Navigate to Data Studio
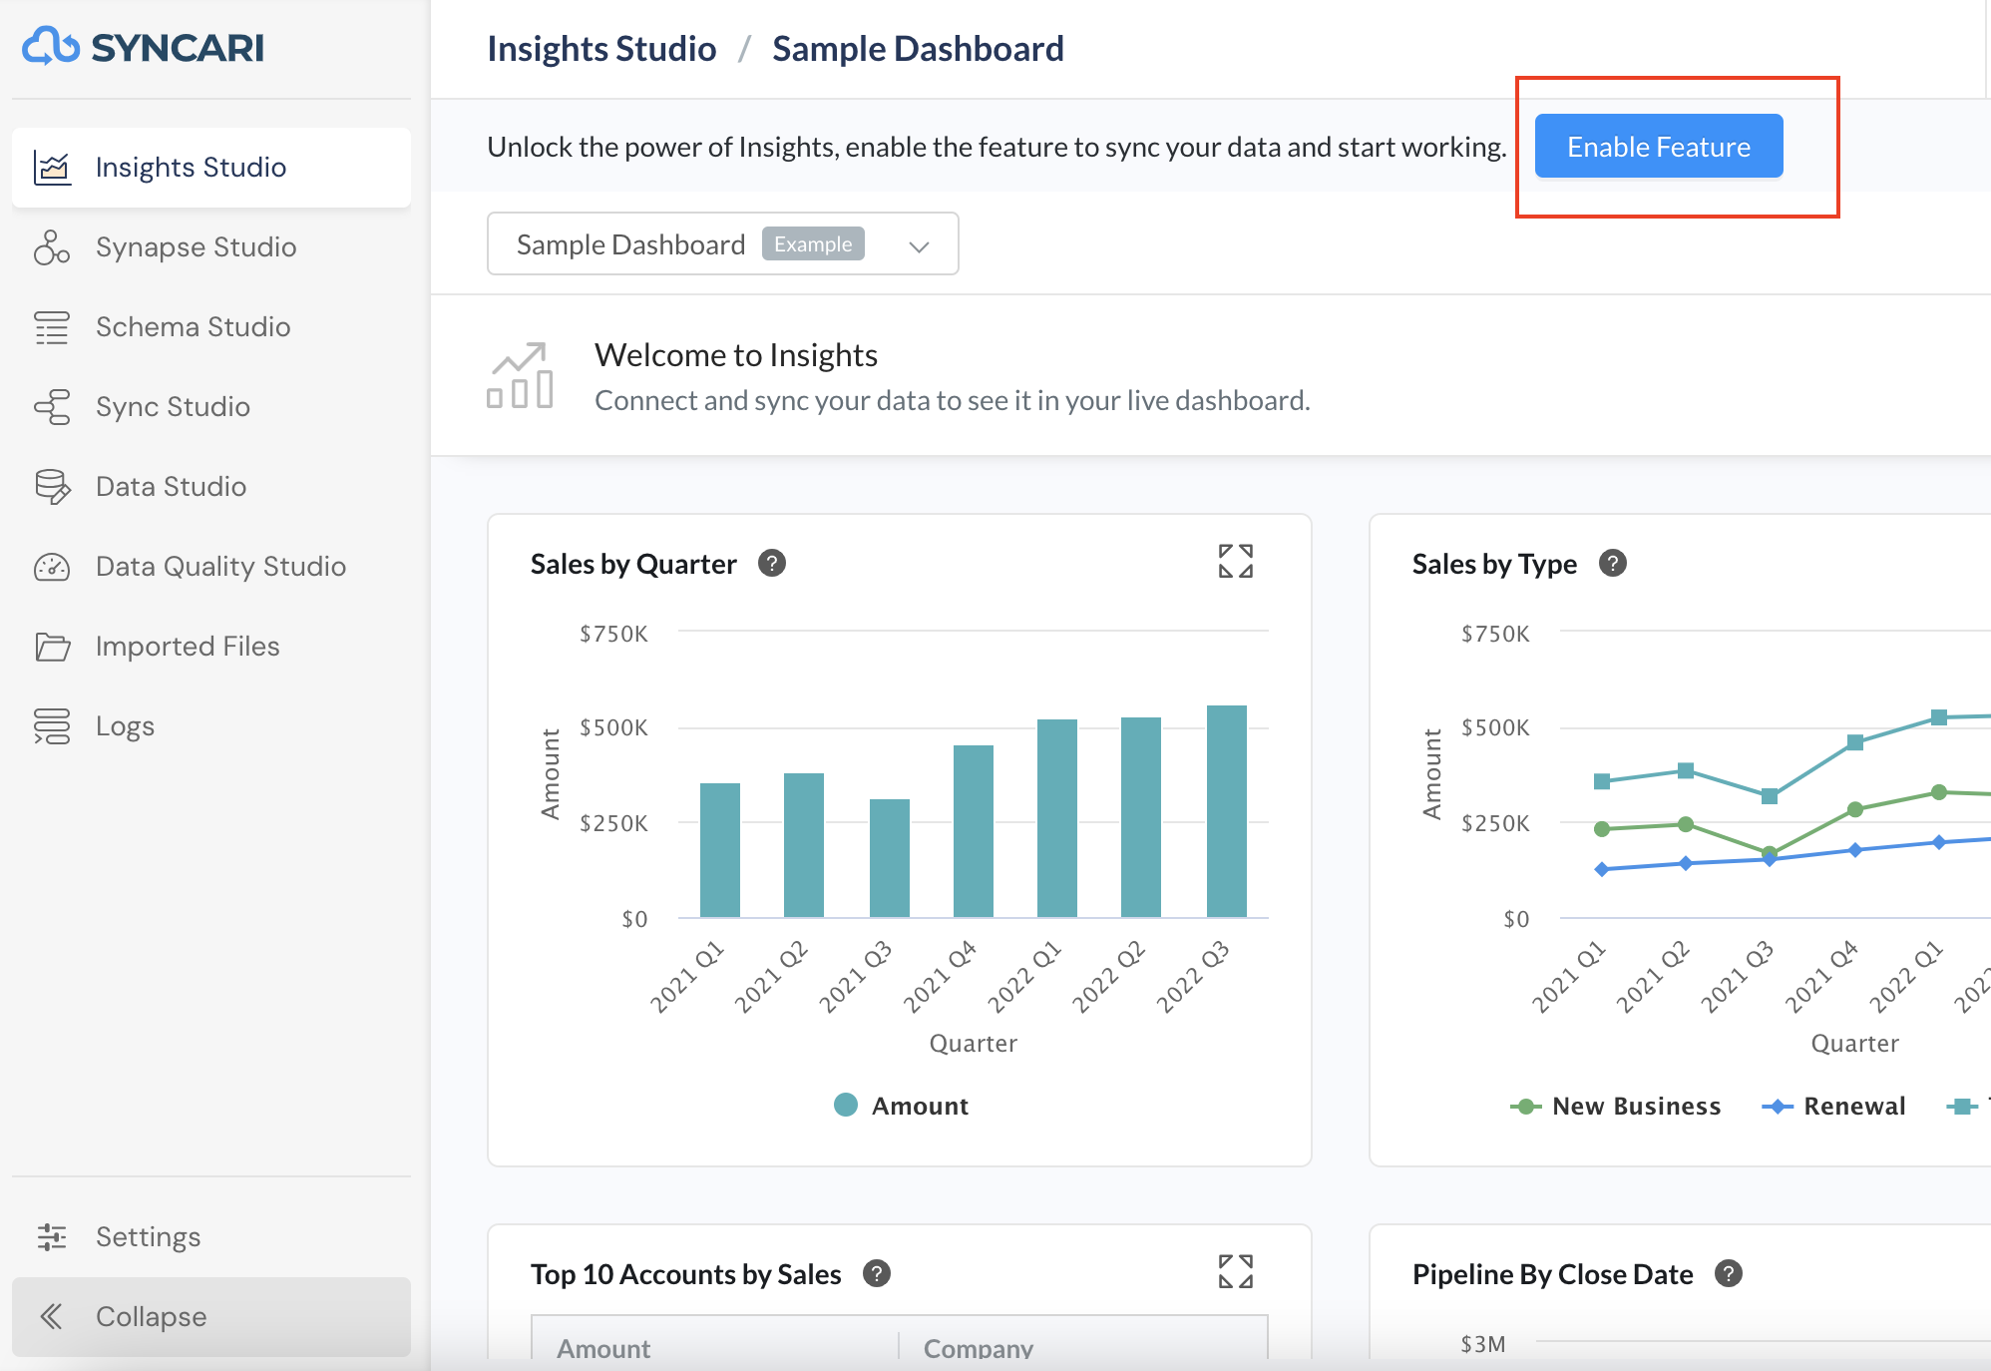 pyautogui.click(x=211, y=486)
